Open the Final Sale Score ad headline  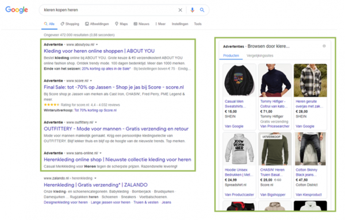(114, 87)
